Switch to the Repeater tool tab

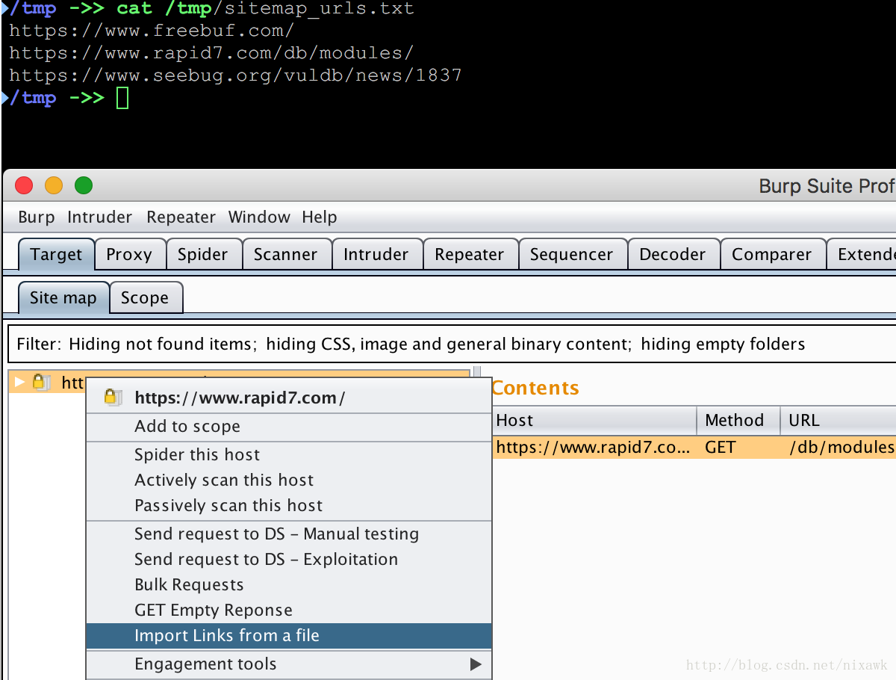[x=470, y=254]
